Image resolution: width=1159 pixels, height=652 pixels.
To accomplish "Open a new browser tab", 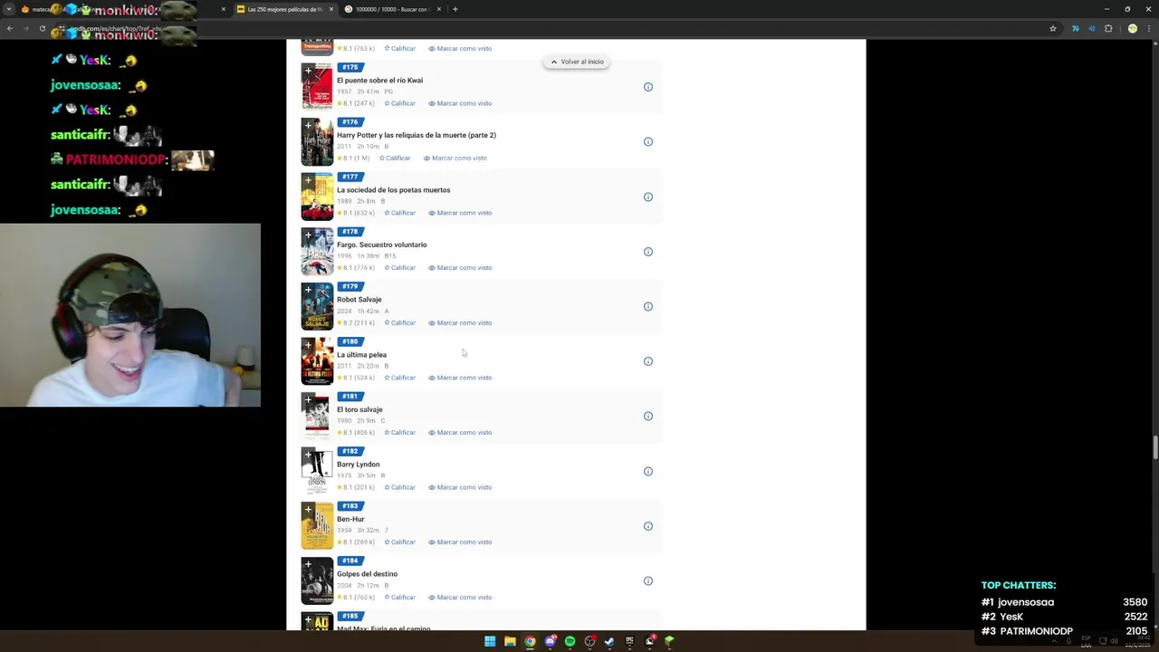I will [455, 9].
